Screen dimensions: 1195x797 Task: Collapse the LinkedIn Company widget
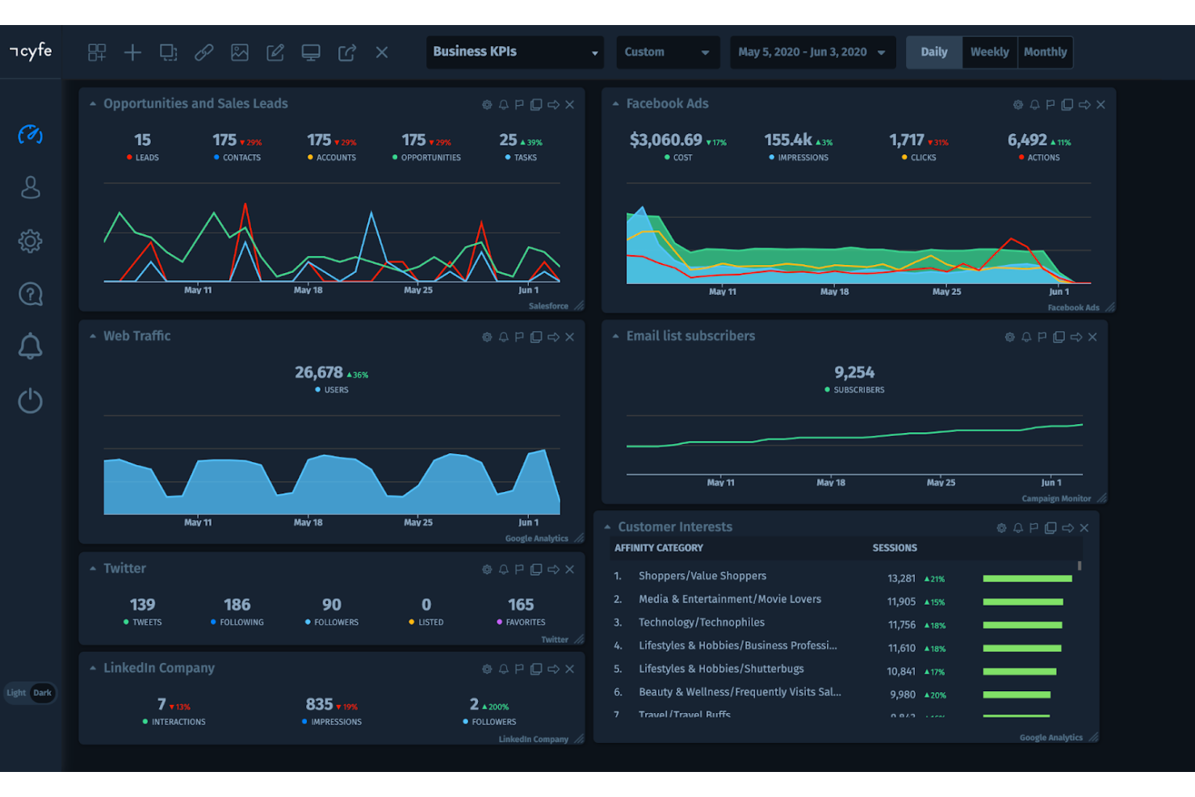pos(93,669)
